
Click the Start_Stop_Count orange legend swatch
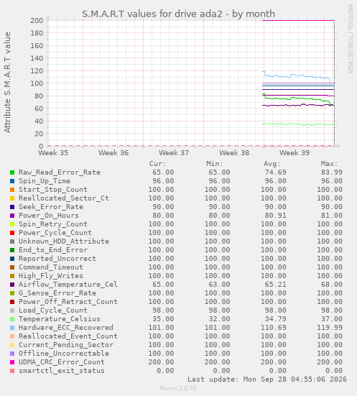click(x=12, y=190)
